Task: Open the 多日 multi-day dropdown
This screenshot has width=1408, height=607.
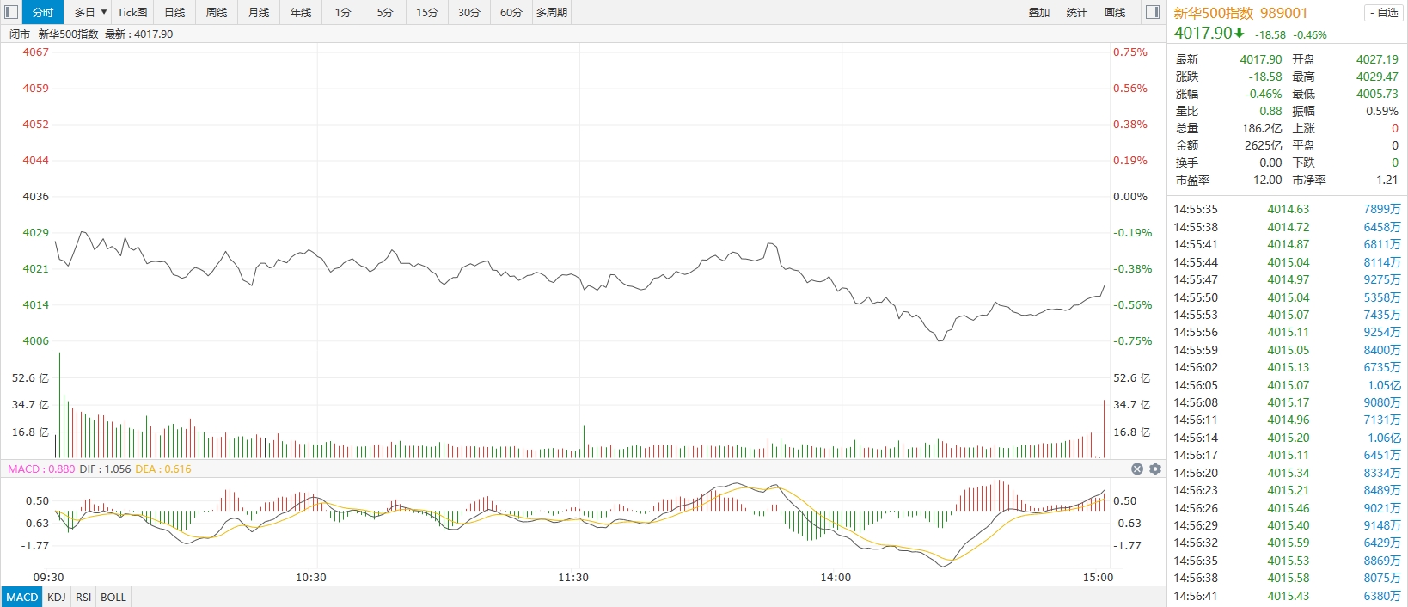Action: point(89,12)
